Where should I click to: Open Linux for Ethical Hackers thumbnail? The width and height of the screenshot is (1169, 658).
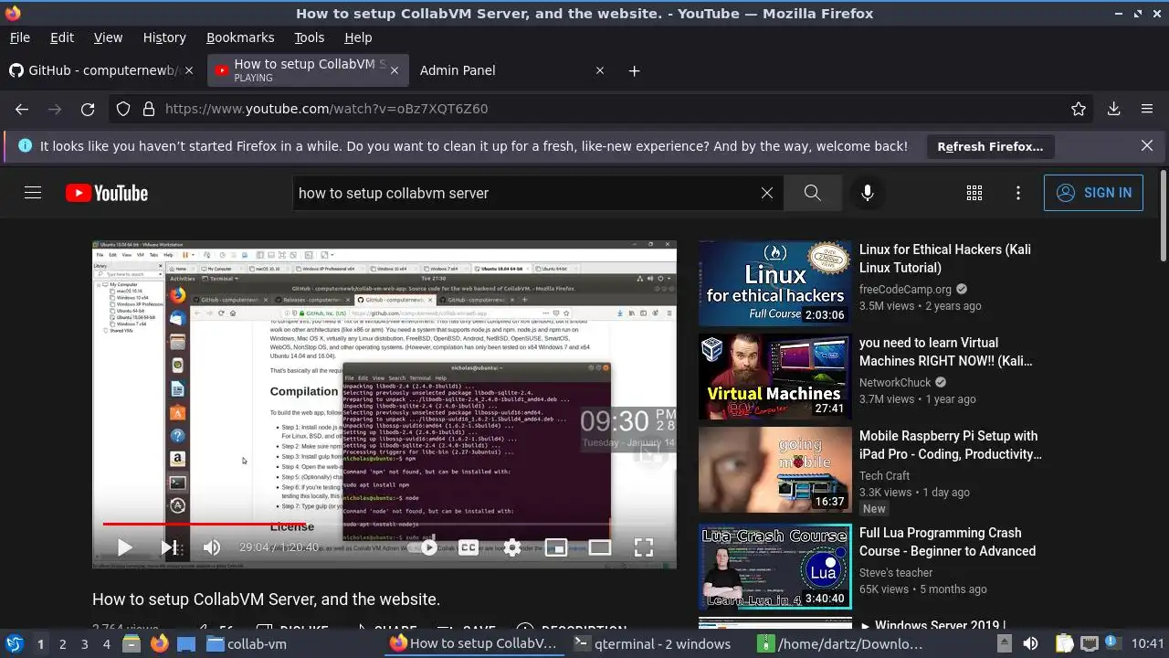[775, 283]
